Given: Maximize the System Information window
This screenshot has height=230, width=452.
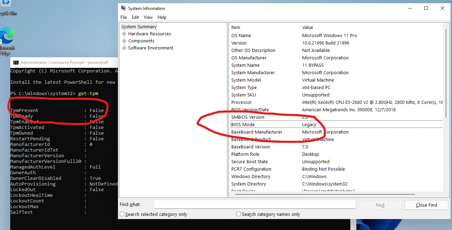Looking at the screenshot, I should coord(426,8).
